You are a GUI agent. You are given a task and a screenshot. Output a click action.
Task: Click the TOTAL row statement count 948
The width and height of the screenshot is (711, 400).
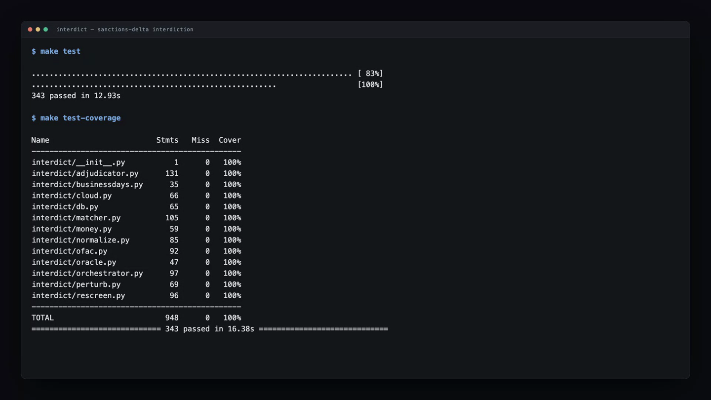pyautogui.click(x=172, y=318)
